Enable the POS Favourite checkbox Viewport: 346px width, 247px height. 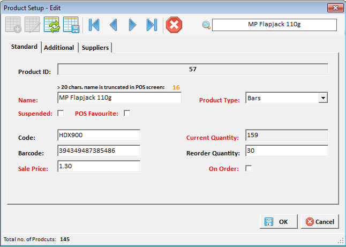pyautogui.click(x=127, y=113)
